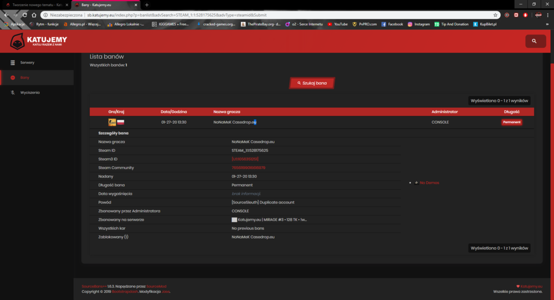Viewport: 554px width, 300px height.
Task: Close the Bany - Katujemy.eu tab
Action: [136, 5]
